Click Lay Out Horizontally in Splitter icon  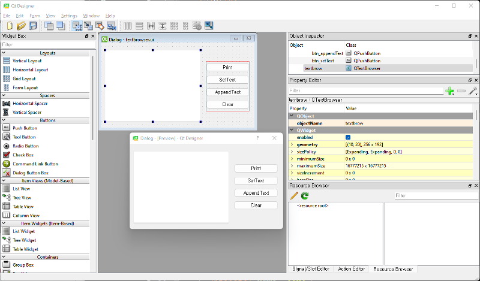[151, 26]
